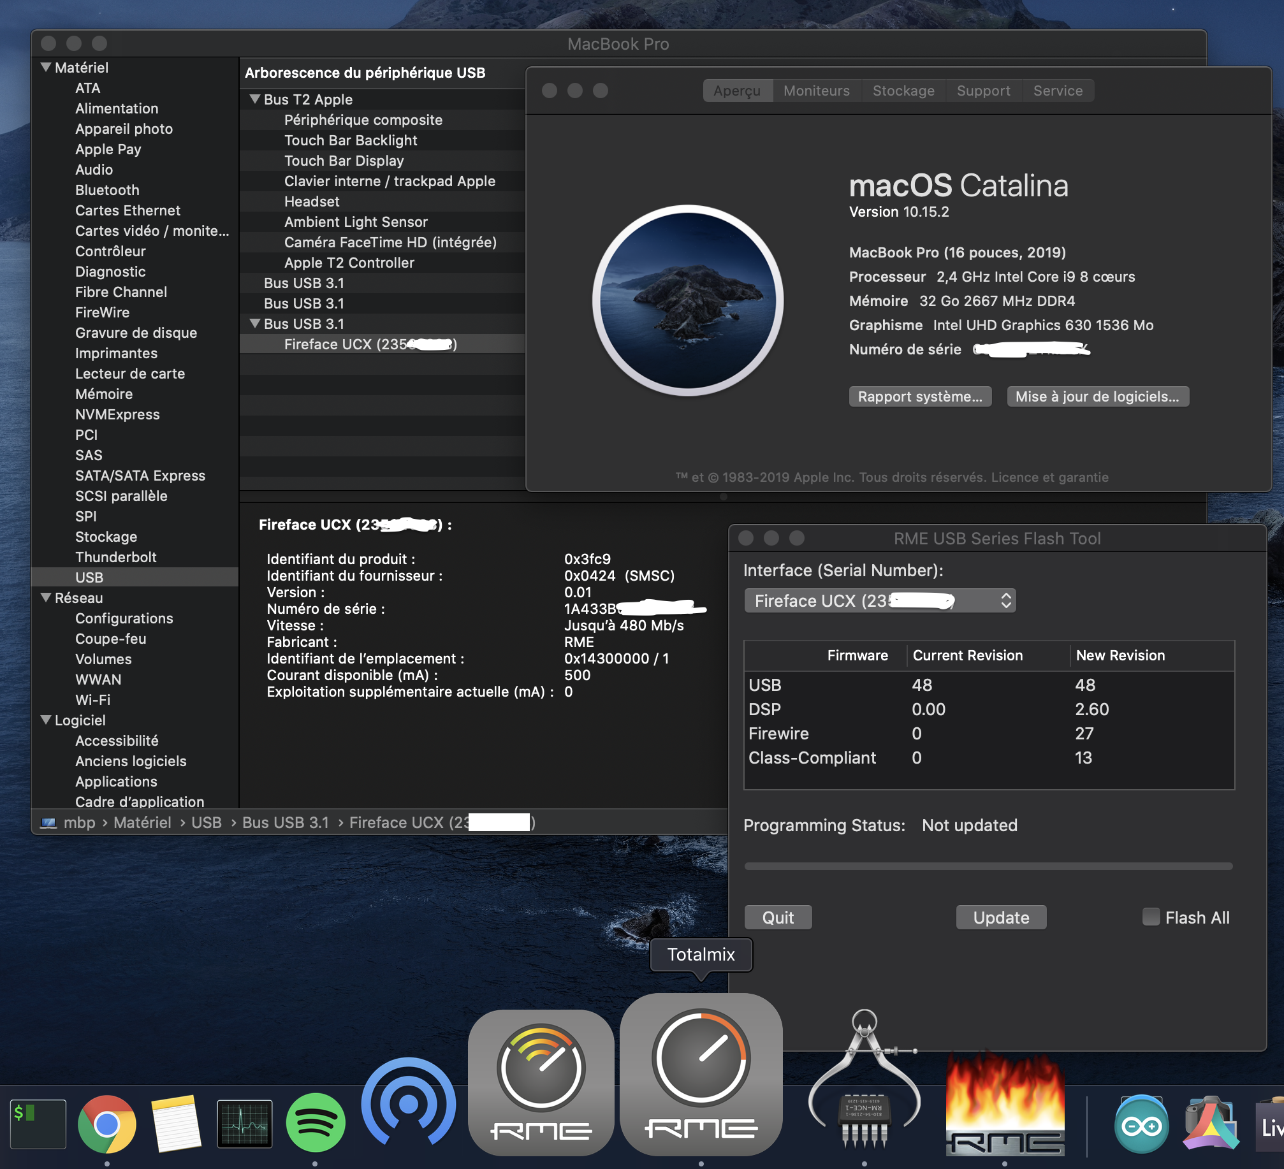The height and width of the screenshot is (1169, 1284).
Task: Click Bus USB 3.1 in path bar
Action: (x=286, y=823)
